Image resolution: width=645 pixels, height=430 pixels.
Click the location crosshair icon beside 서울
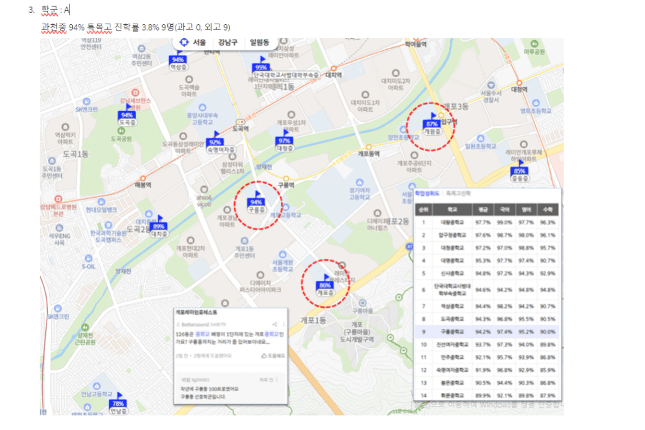pos(184,42)
